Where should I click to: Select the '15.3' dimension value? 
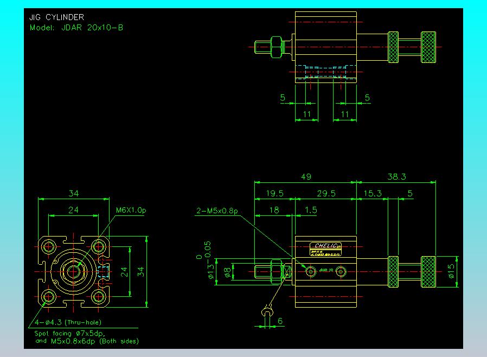point(373,194)
